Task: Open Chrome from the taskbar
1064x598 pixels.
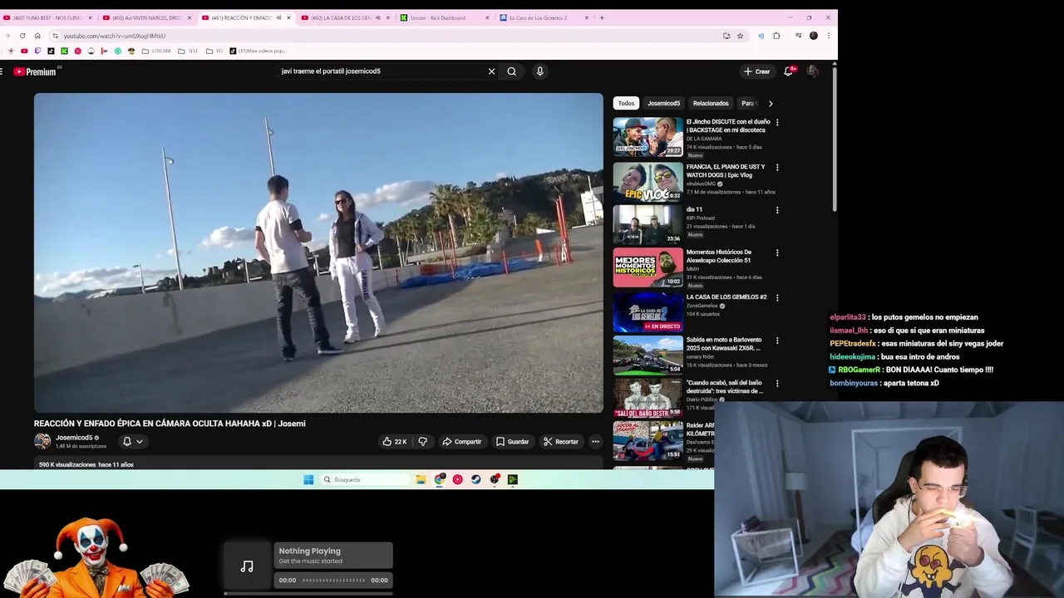Action: click(x=440, y=480)
